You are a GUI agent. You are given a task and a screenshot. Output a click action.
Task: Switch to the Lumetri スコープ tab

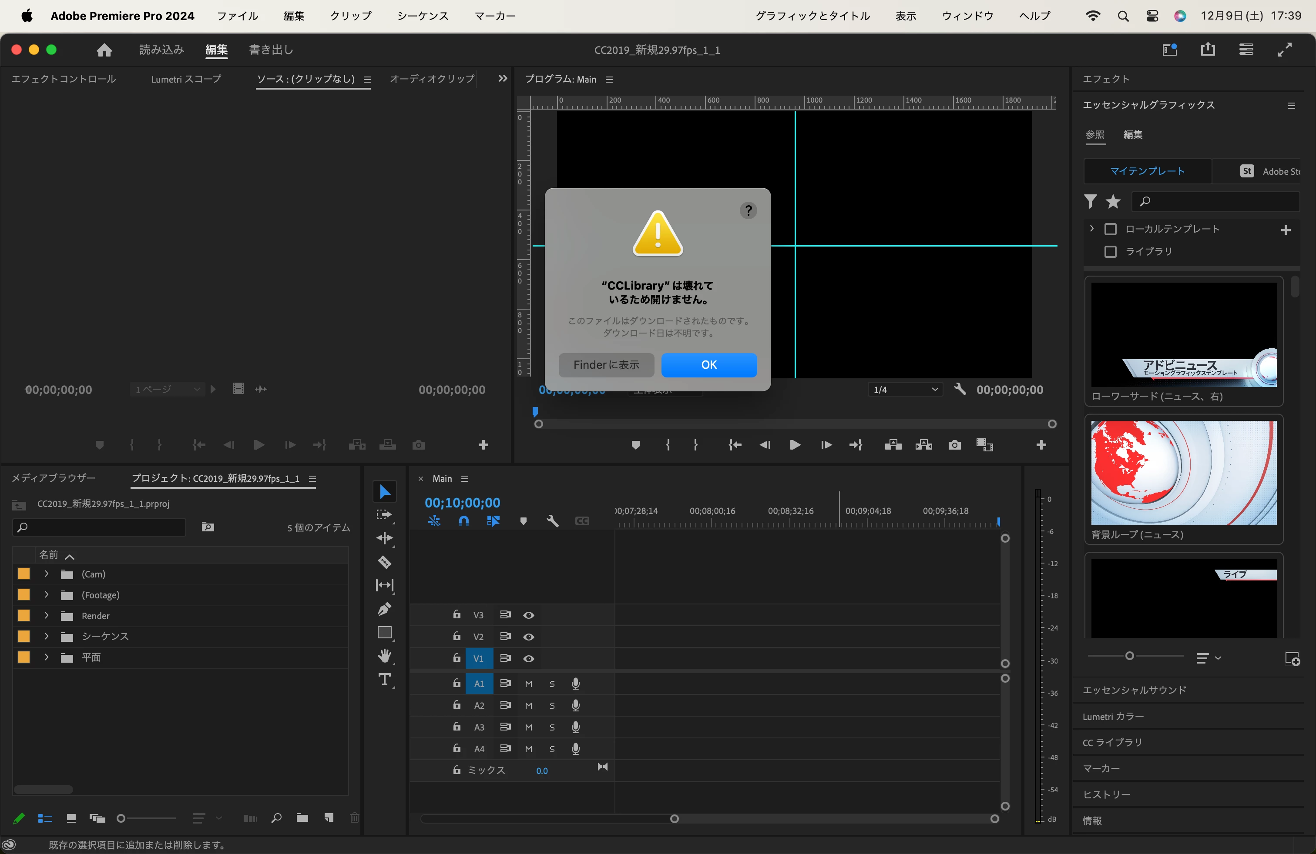[186, 79]
